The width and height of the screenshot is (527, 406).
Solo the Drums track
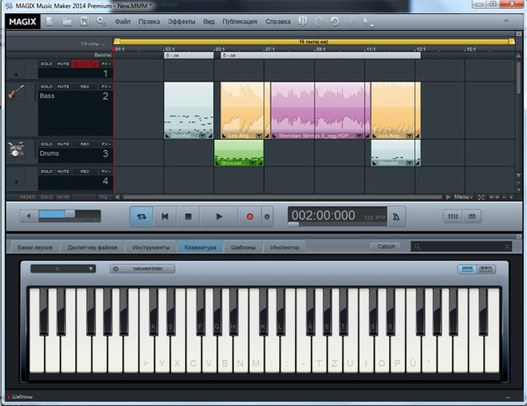(46, 143)
